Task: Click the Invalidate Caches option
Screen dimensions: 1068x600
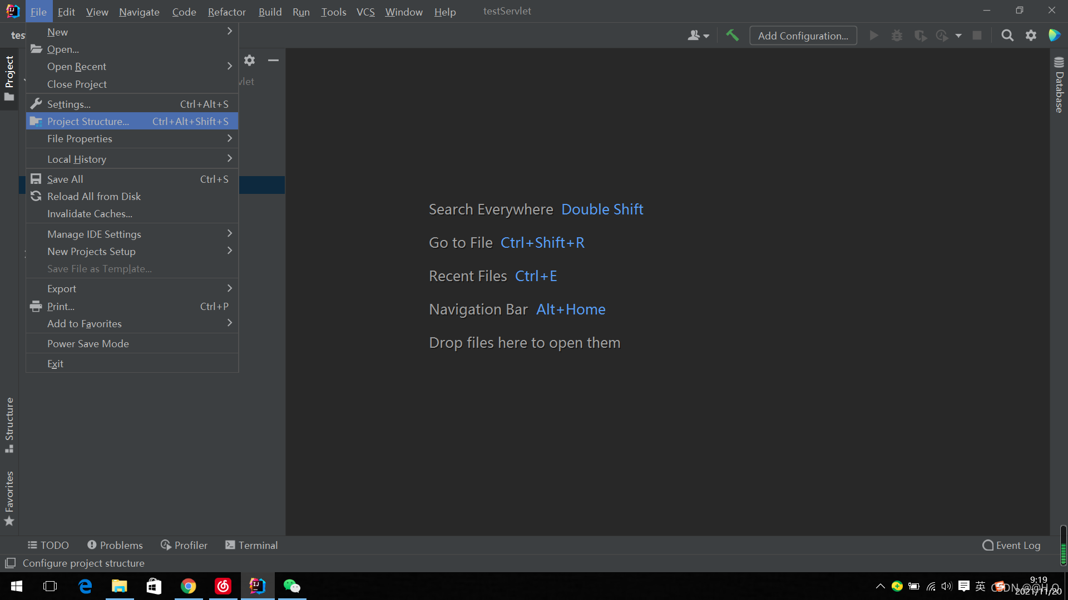Action: click(90, 213)
